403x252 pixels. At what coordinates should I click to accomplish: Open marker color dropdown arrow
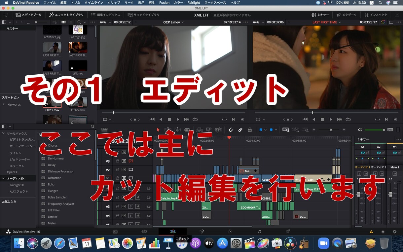pos(275,130)
